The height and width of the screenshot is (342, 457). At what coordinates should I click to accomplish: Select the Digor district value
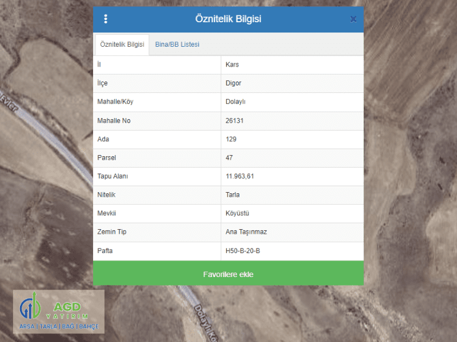click(x=234, y=83)
